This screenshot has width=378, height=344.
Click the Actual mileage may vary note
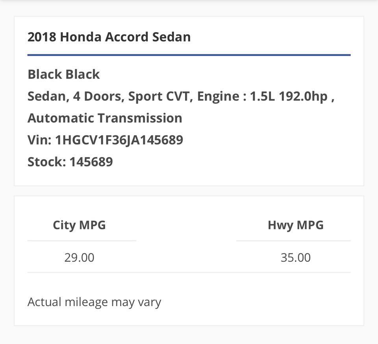(x=94, y=302)
